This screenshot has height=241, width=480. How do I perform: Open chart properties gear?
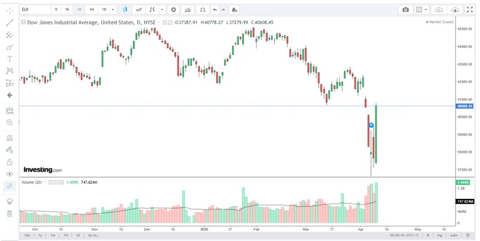[x=174, y=9]
